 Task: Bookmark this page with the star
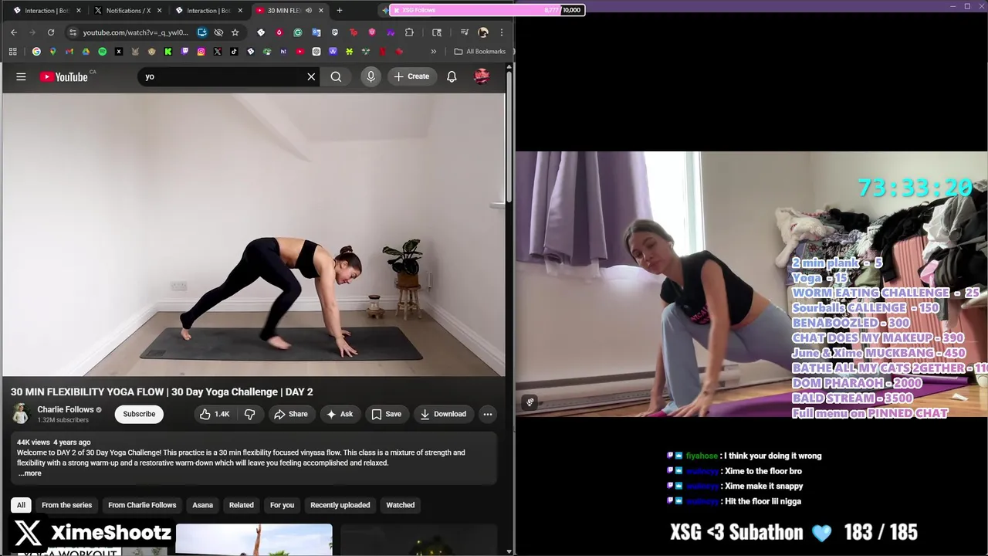[x=235, y=32]
